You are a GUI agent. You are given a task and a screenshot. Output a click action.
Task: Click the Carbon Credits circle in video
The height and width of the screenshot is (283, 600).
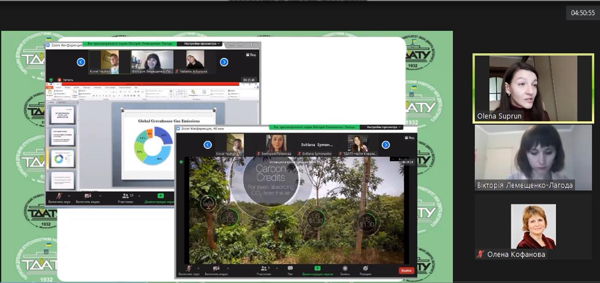pyautogui.click(x=272, y=180)
